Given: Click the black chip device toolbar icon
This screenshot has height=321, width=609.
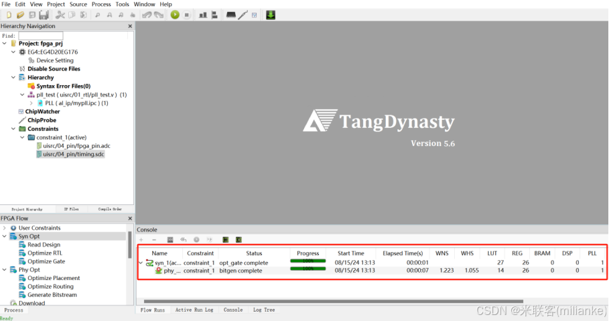Looking at the screenshot, I should pyautogui.click(x=230, y=15).
